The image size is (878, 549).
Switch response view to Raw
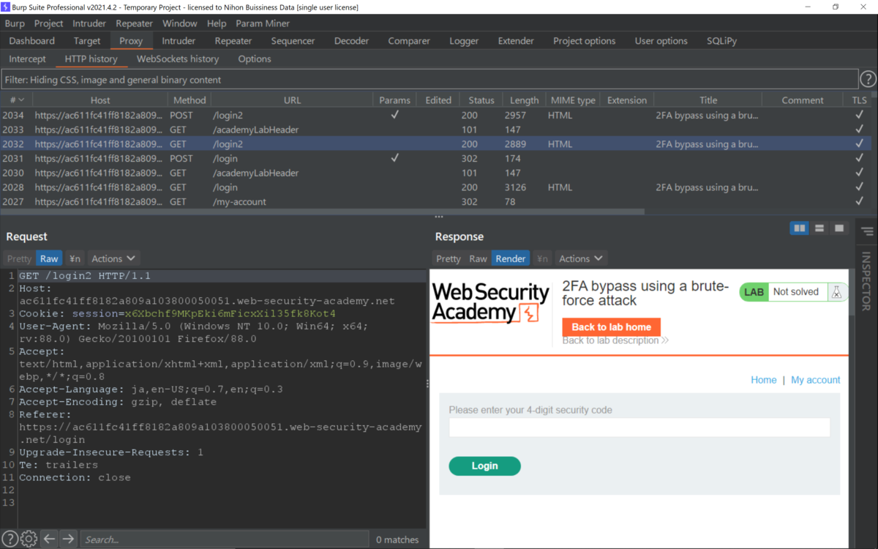[x=478, y=258]
